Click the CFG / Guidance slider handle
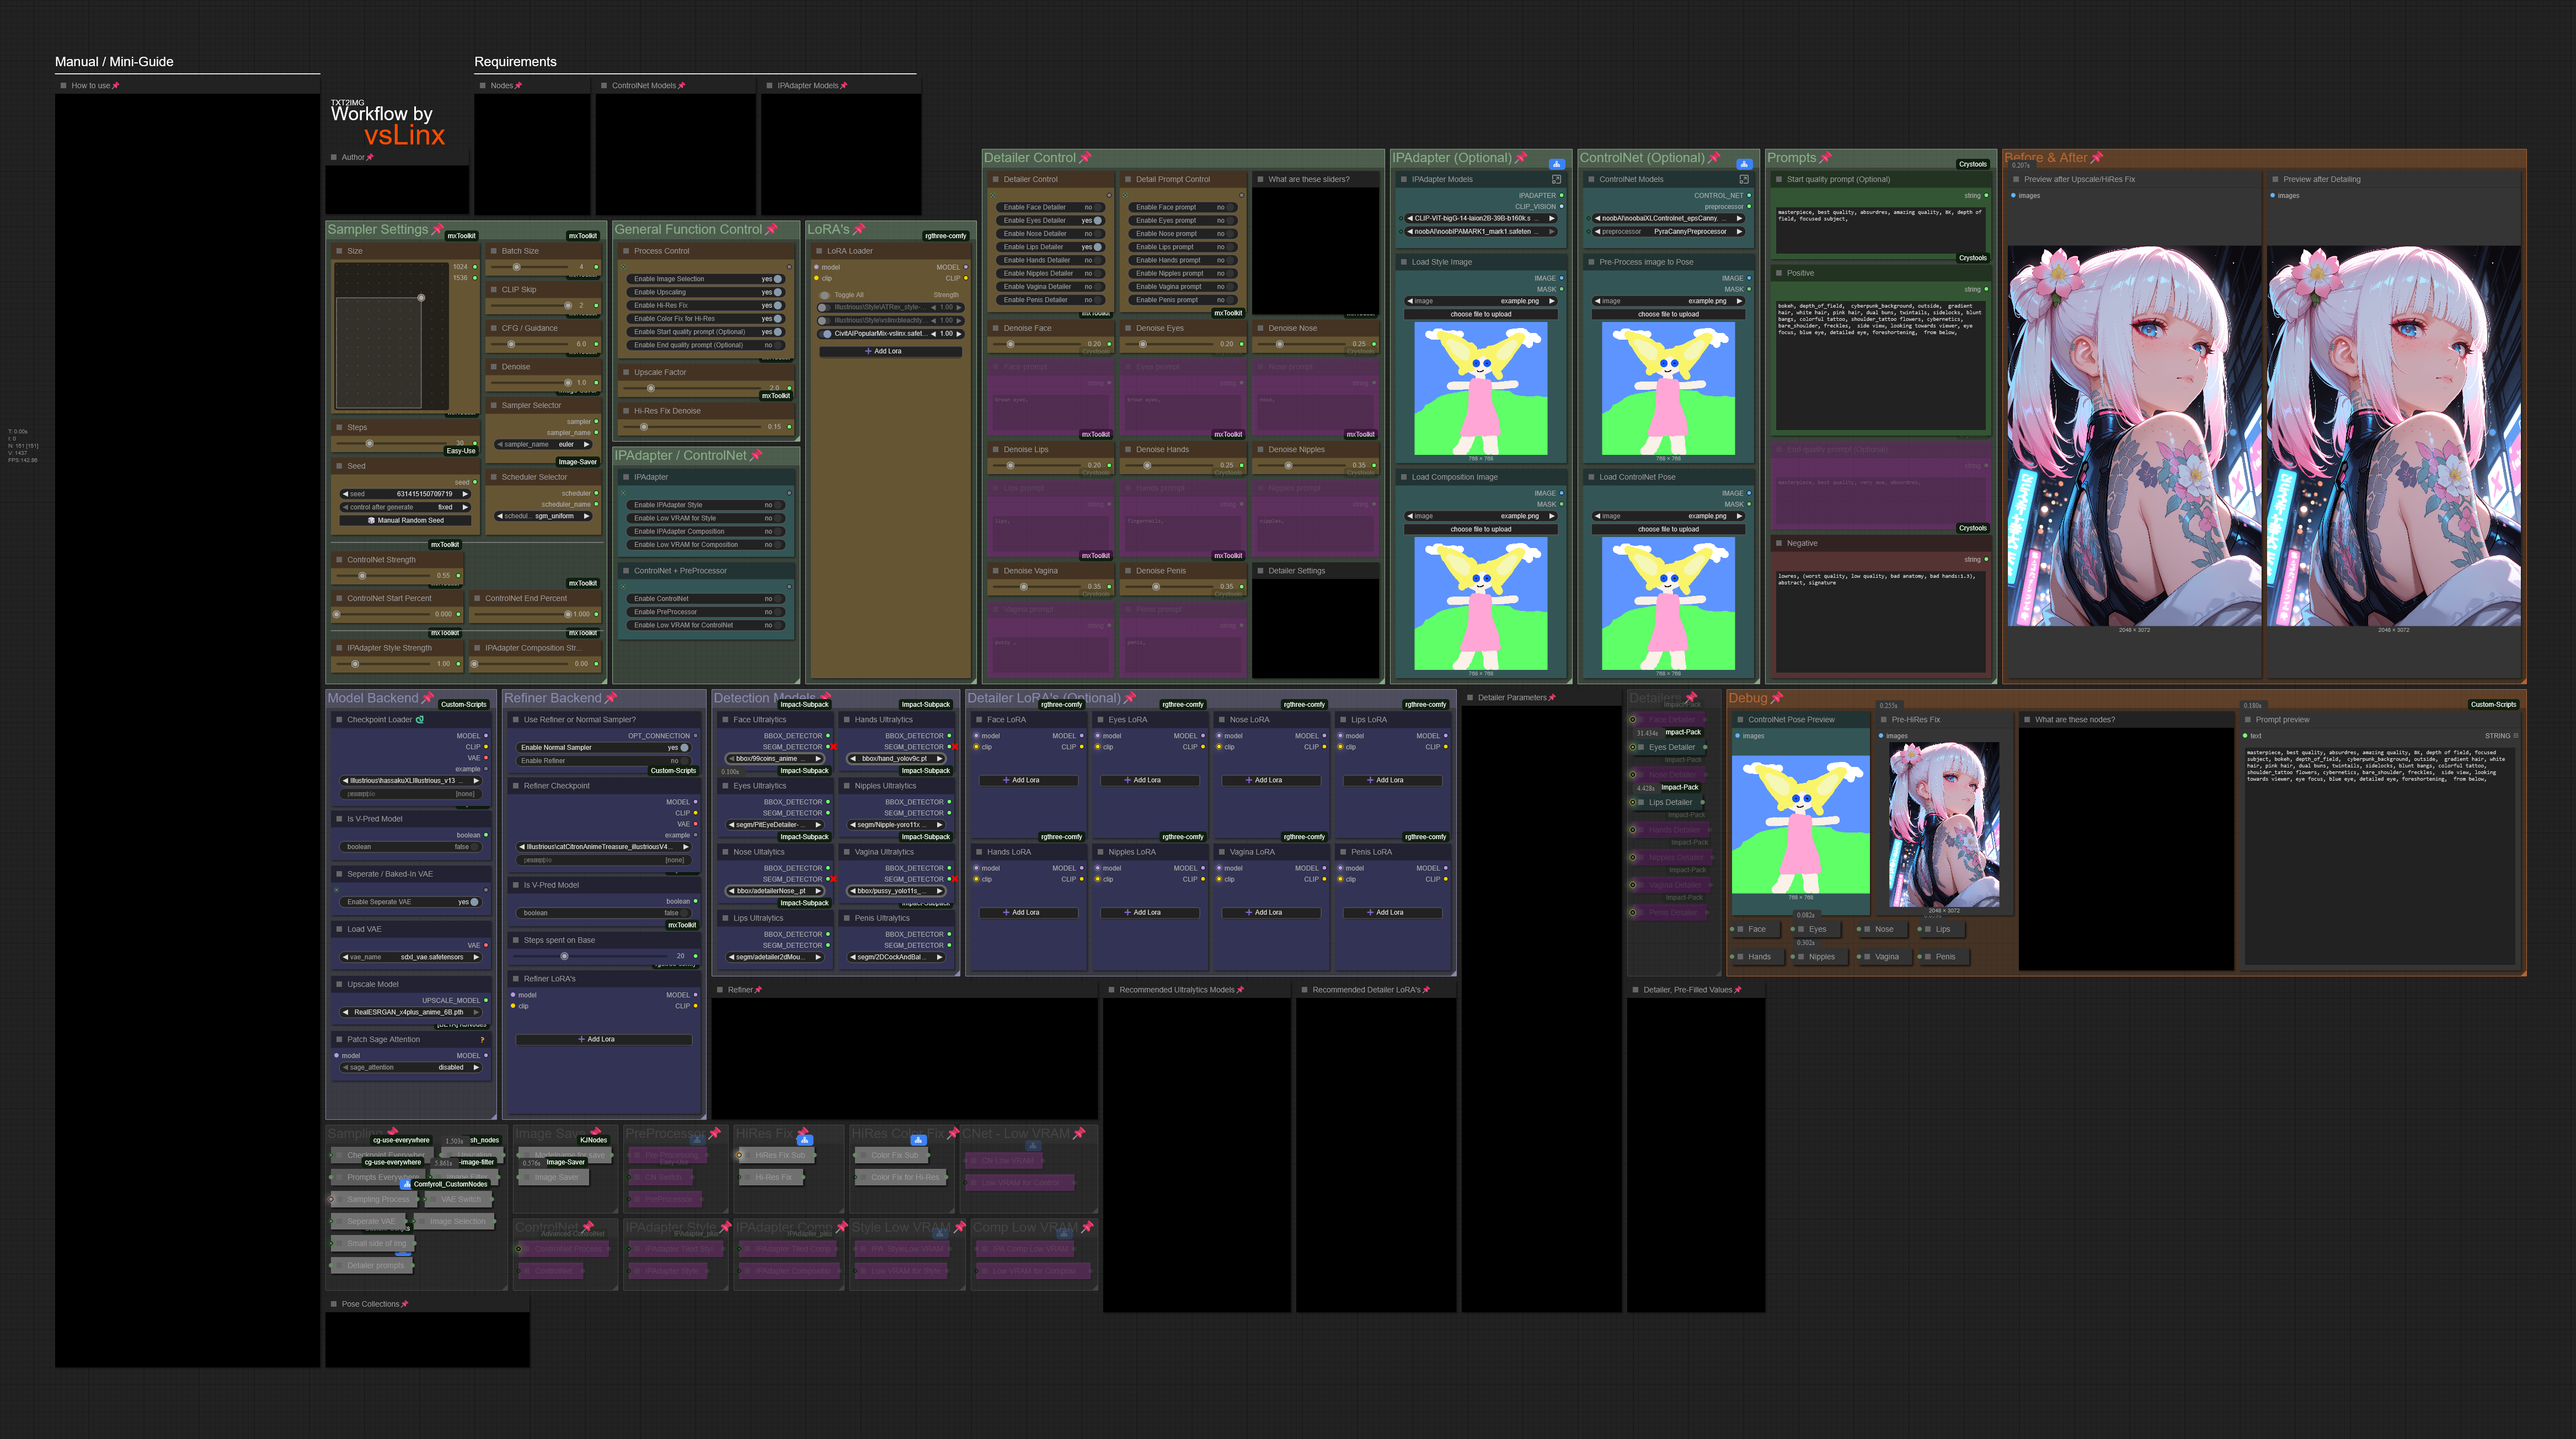The image size is (2576, 1439). tap(512, 345)
